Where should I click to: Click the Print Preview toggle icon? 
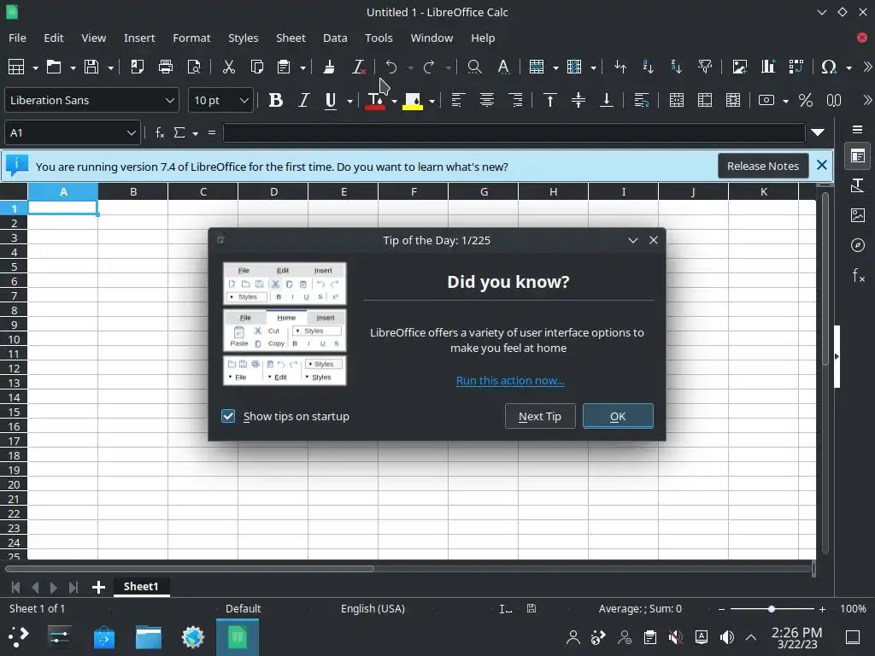[194, 67]
